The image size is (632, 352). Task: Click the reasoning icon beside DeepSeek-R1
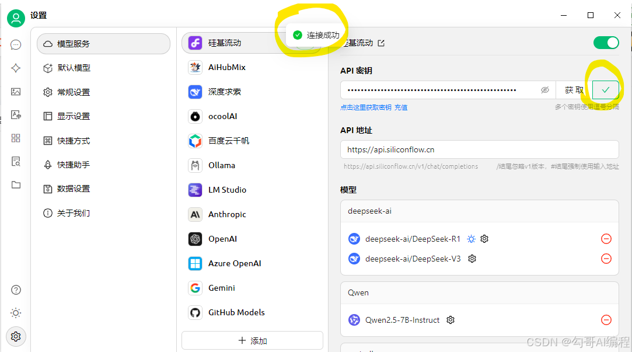click(x=471, y=239)
